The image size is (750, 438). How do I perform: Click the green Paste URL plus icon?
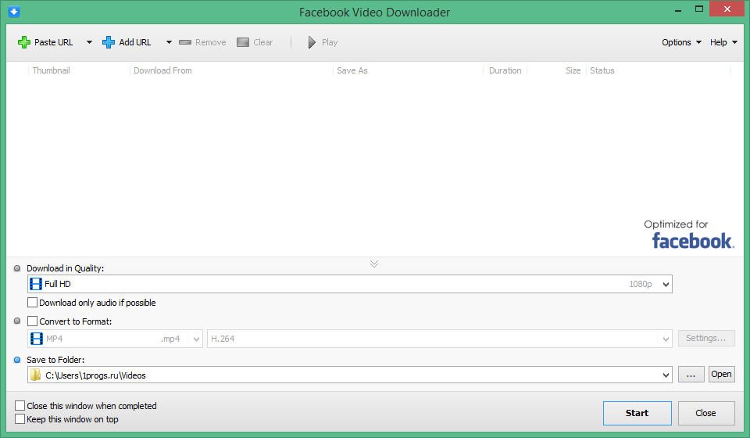24,42
